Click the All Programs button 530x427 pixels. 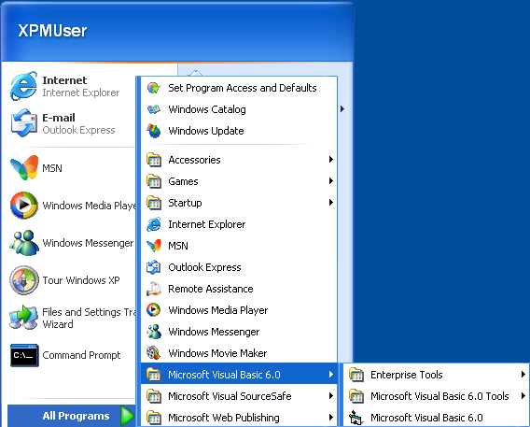pos(72,416)
